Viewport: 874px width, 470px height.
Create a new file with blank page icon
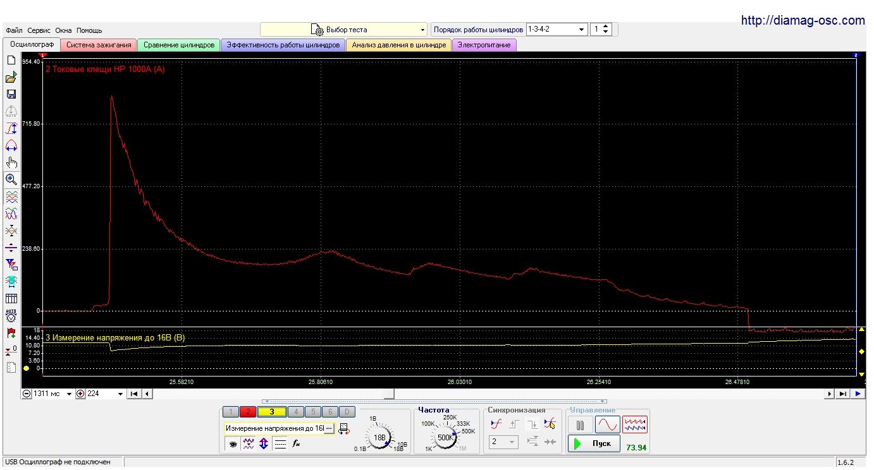[11, 60]
